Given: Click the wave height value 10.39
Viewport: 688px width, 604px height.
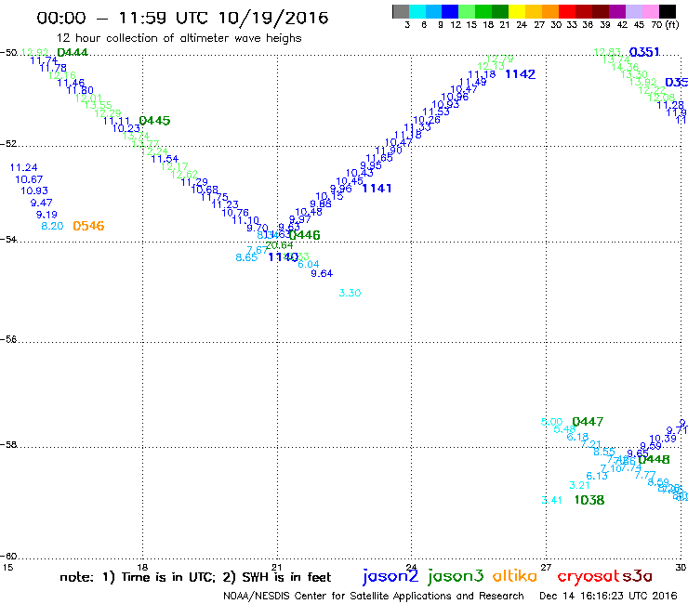Looking at the screenshot, I should (x=663, y=439).
